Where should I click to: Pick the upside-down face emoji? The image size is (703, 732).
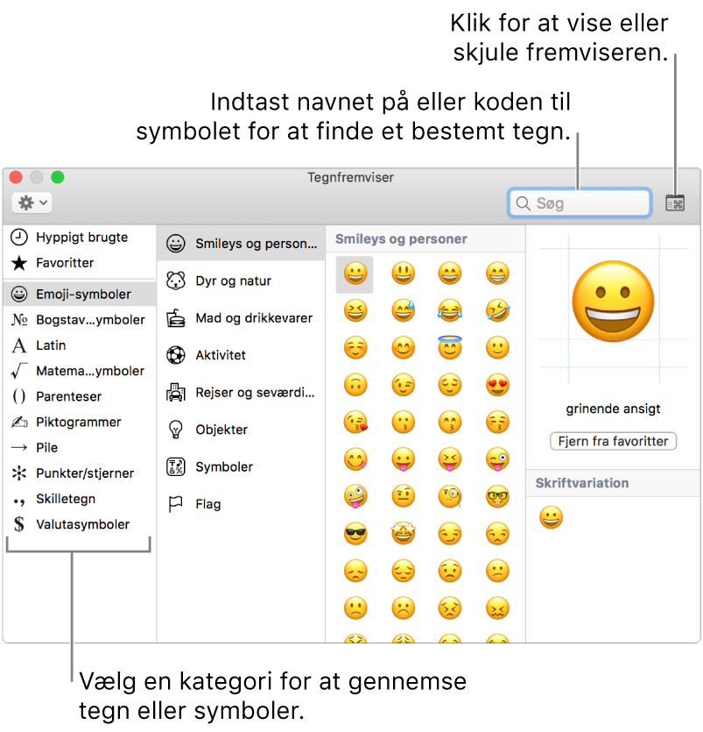click(355, 385)
